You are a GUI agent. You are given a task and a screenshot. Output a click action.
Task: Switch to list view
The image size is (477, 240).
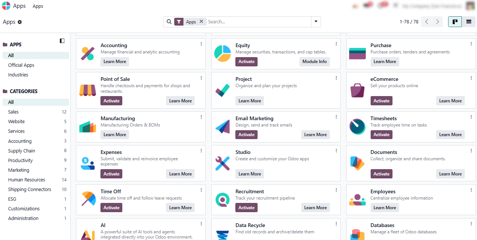tap(468, 22)
